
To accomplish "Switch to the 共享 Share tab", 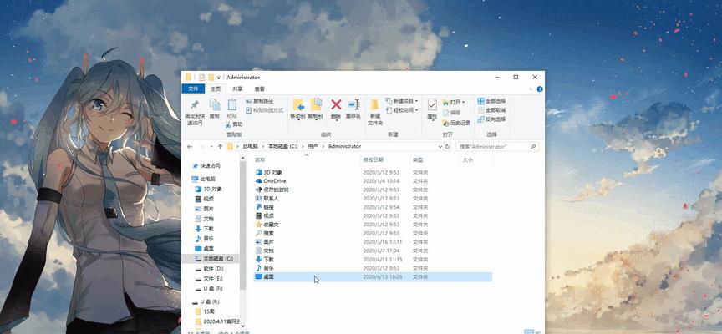I will (237, 89).
